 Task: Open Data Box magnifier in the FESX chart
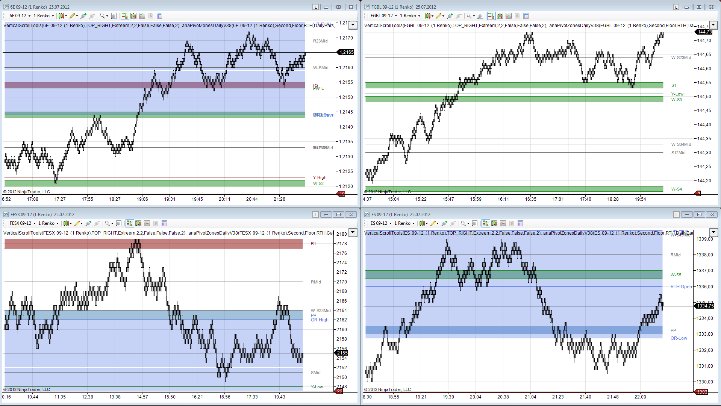[118, 223]
